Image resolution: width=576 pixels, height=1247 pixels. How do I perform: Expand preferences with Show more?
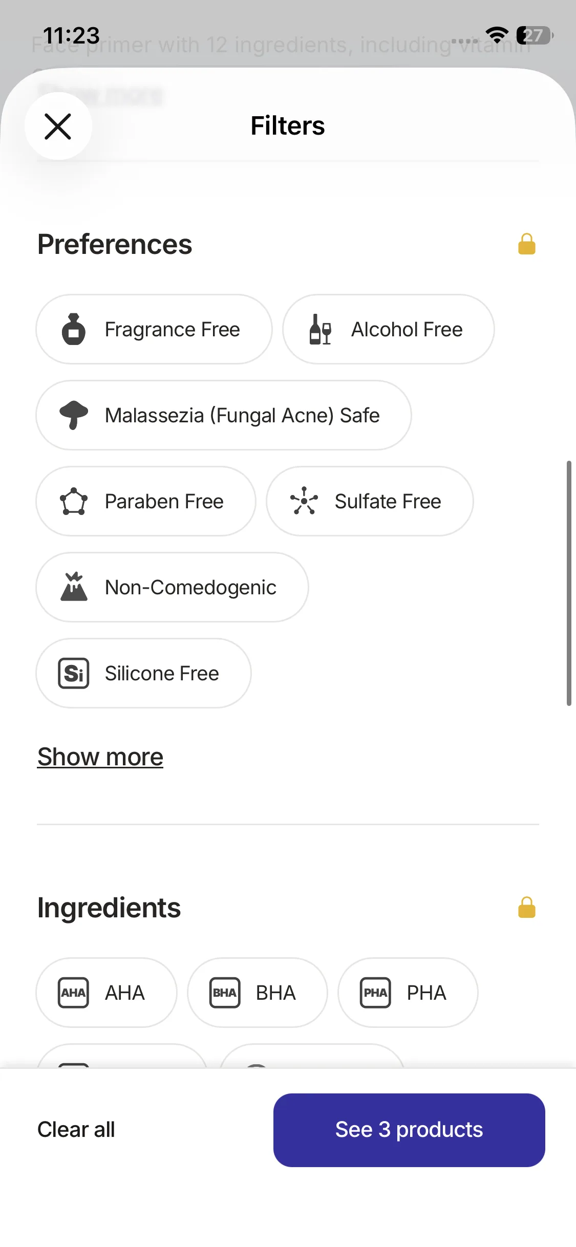[100, 757]
